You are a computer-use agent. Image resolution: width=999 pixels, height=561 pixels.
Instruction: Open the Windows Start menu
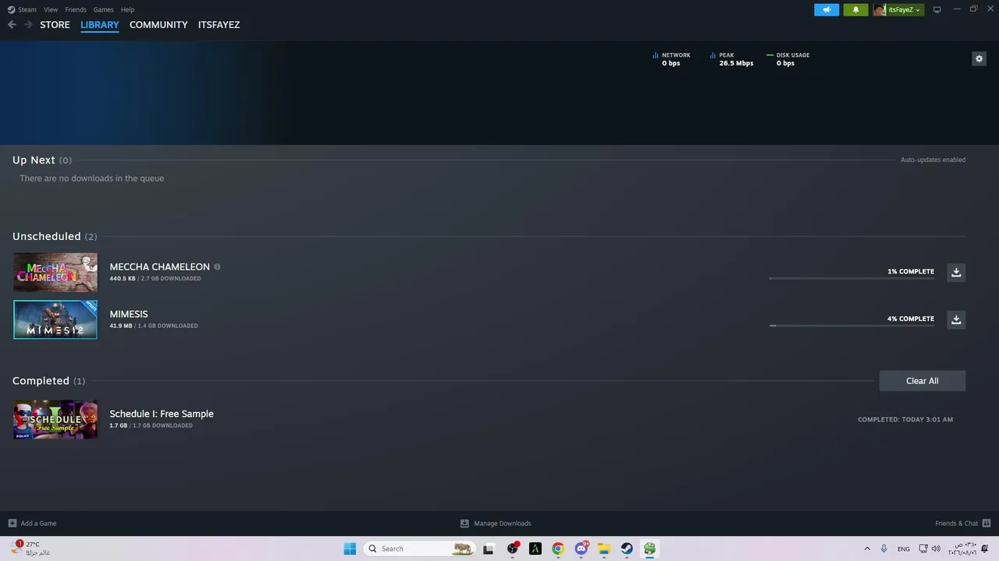coord(350,549)
